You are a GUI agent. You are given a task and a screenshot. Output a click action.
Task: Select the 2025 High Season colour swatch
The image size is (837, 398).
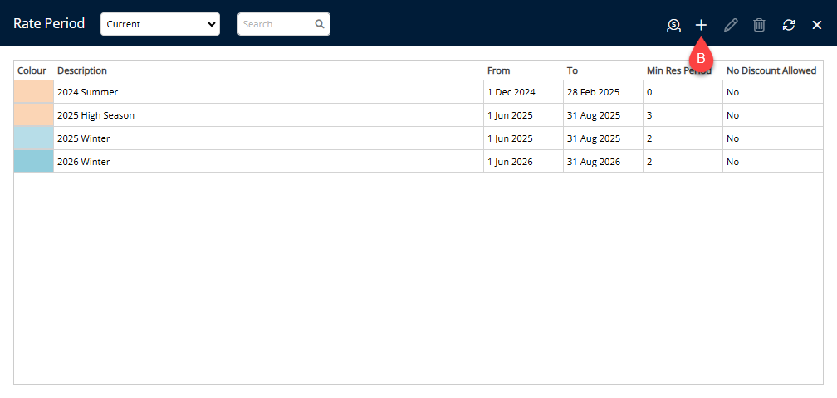tap(33, 115)
